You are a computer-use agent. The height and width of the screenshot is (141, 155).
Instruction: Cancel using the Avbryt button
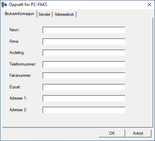(x=138, y=133)
